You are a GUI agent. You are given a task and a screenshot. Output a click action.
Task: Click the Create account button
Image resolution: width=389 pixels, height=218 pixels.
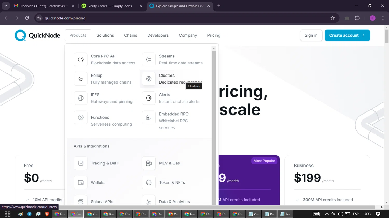point(347,35)
